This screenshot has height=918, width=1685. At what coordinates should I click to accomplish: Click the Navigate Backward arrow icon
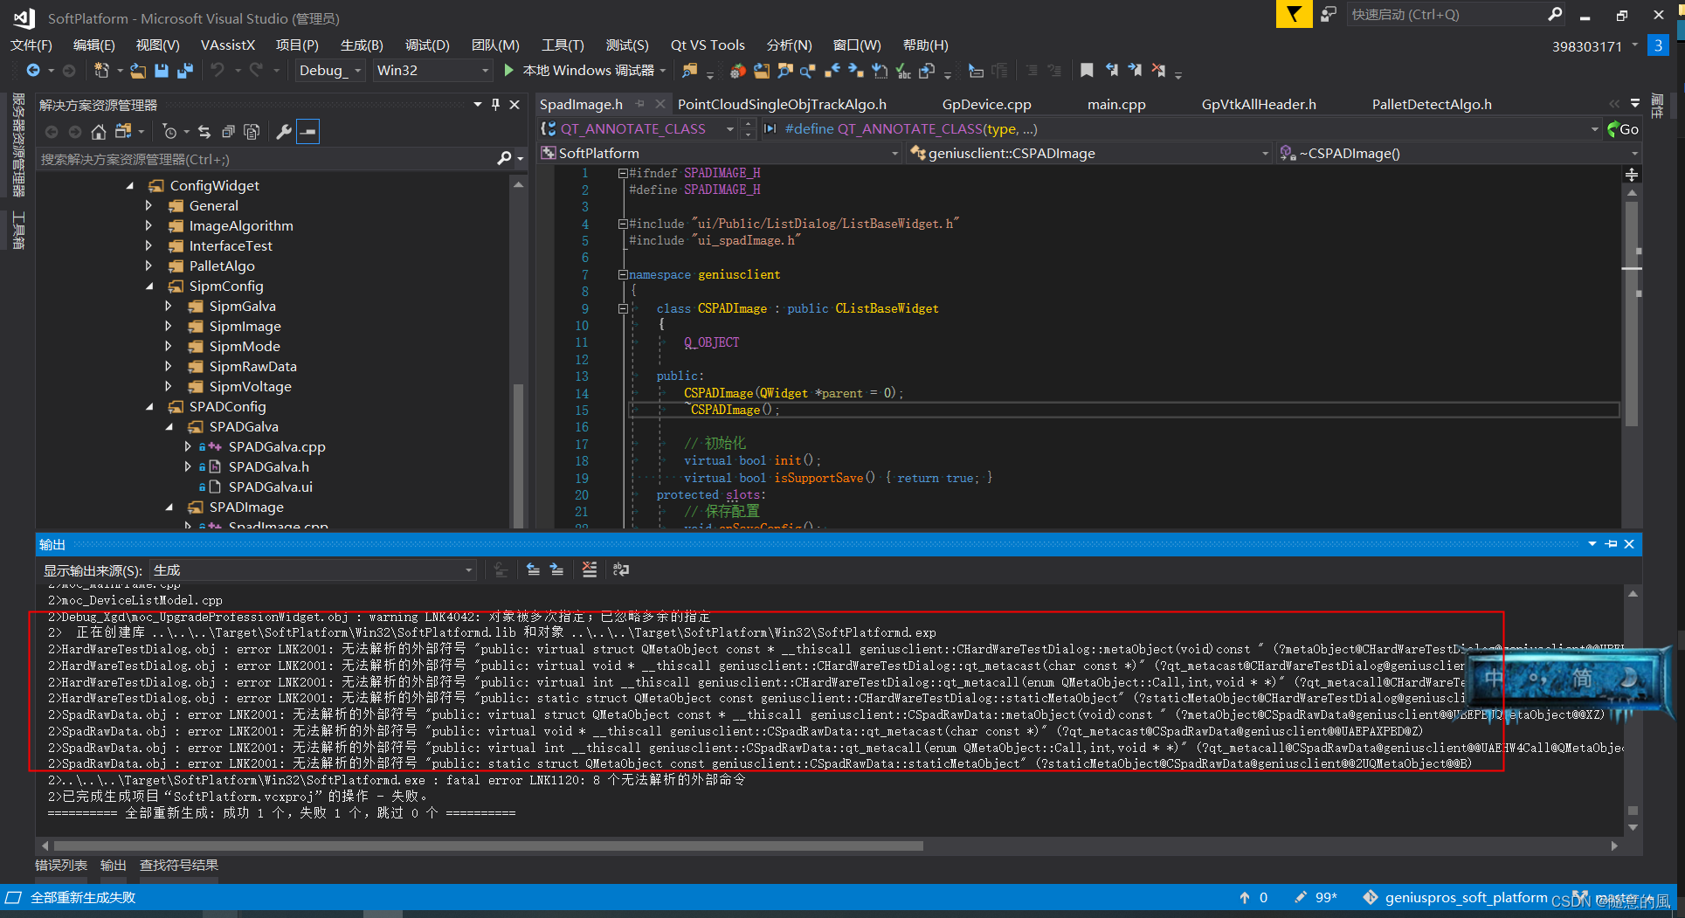(x=33, y=71)
